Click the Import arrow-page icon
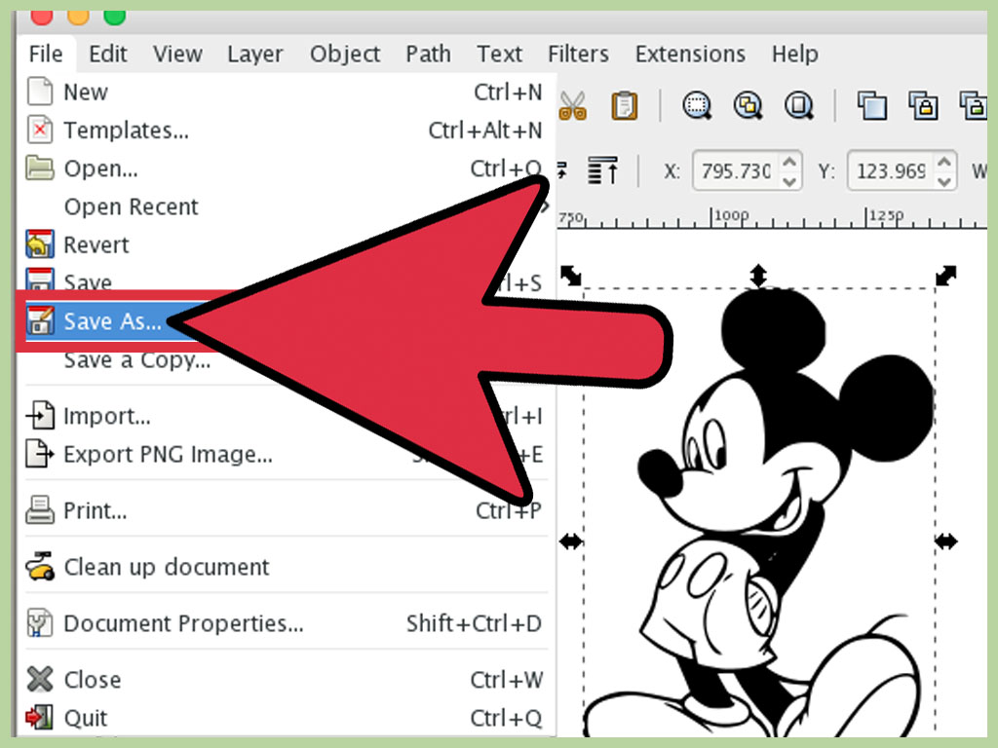 [39, 415]
